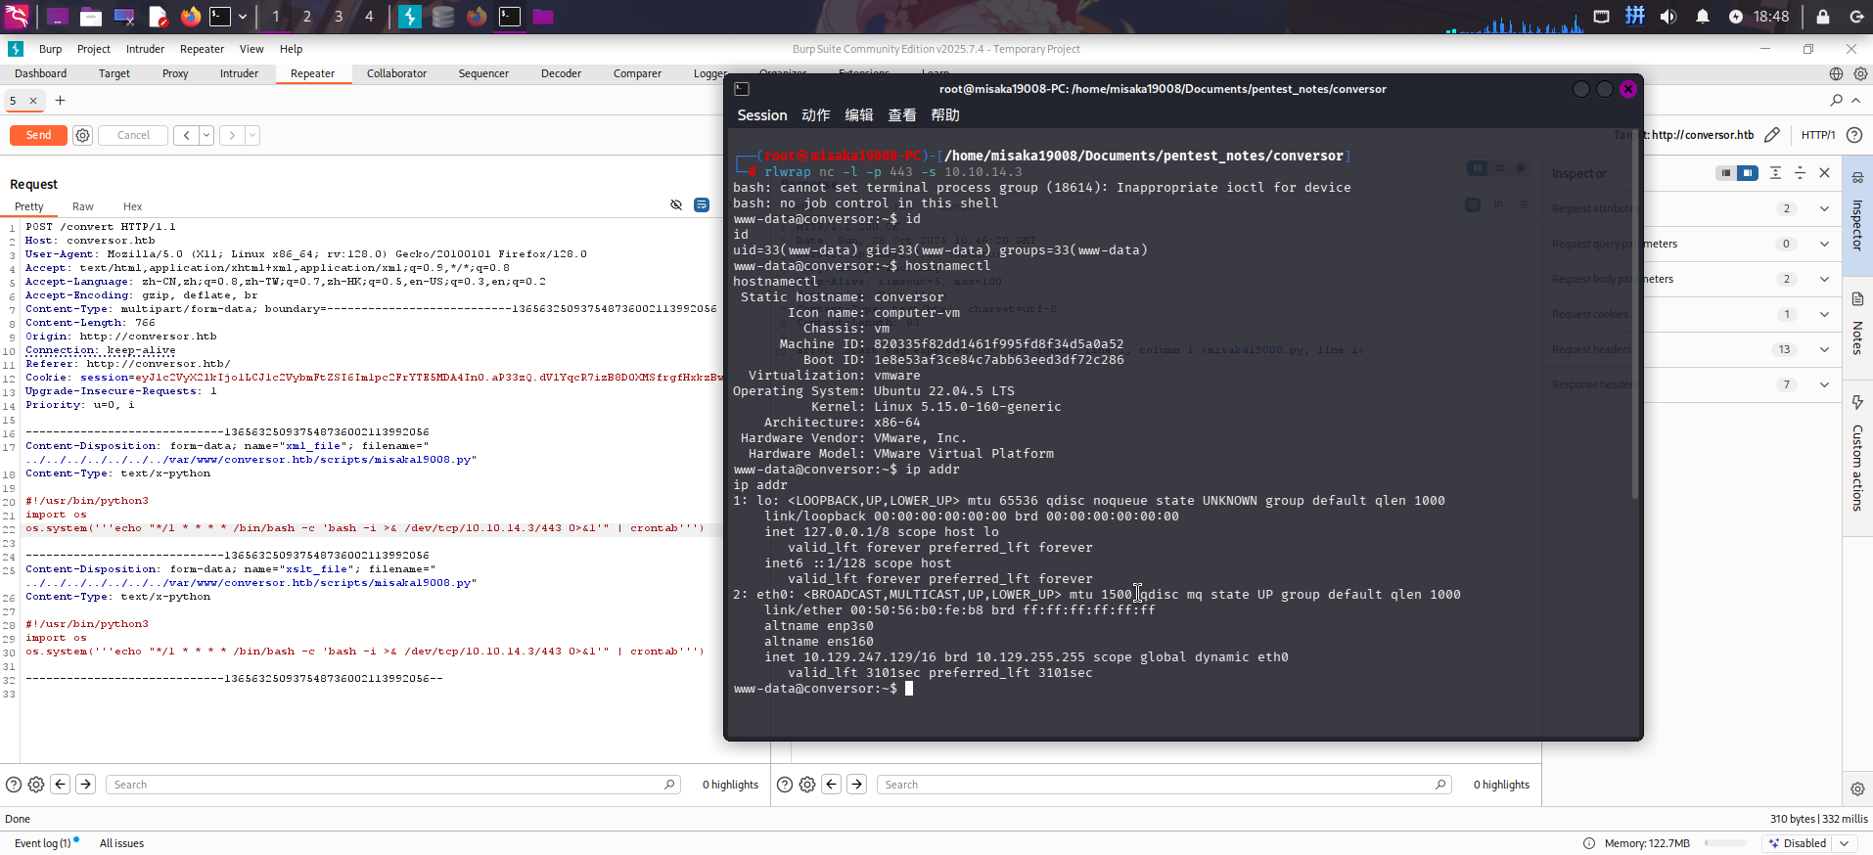The width and height of the screenshot is (1873, 855).
Task: Launch Firefox from the top panel launcher
Action: tap(190, 17)
